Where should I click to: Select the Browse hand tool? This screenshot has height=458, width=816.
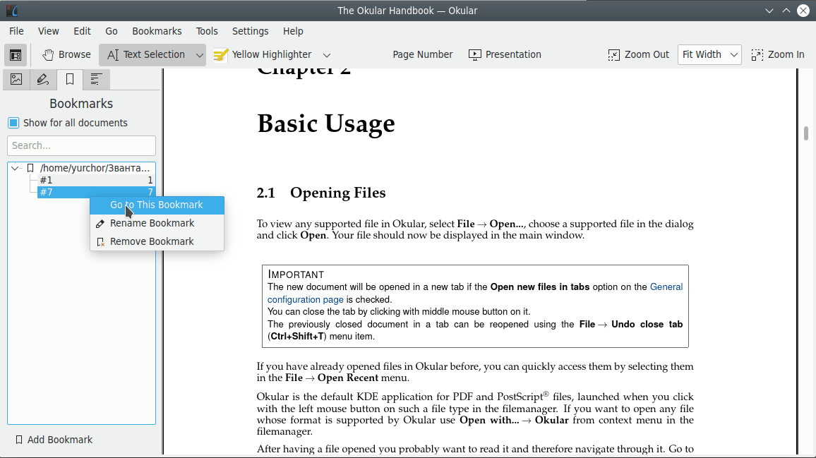point(66,55)
